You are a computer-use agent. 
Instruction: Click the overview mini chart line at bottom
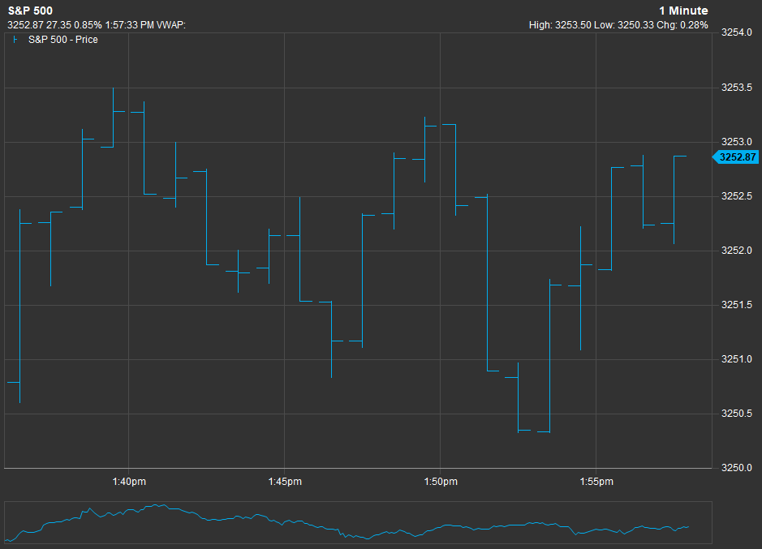358,523
